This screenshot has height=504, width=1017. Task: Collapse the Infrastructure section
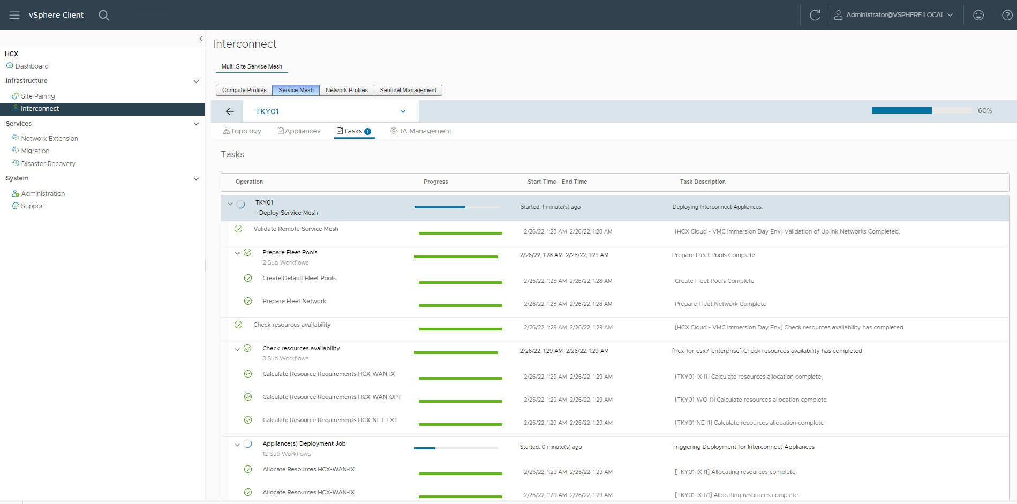(x=196, y=81)
